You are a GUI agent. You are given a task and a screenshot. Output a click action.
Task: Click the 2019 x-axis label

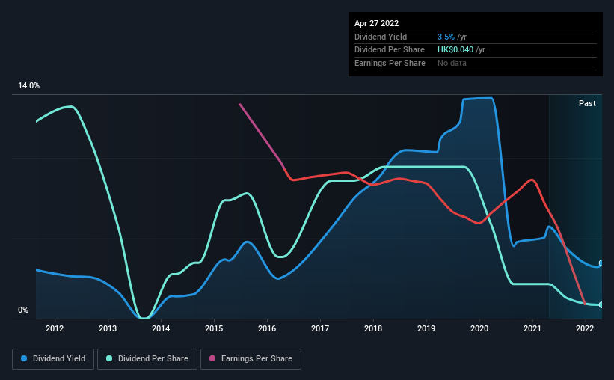coord(426,328)
